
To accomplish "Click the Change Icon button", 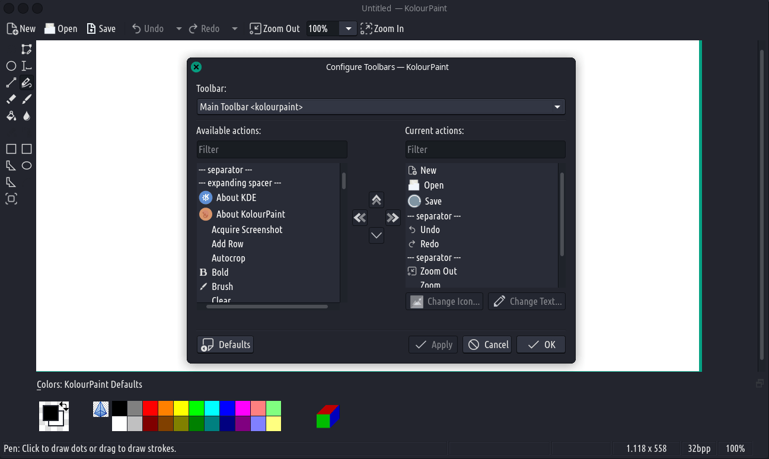I will click(x=445, y=301).
